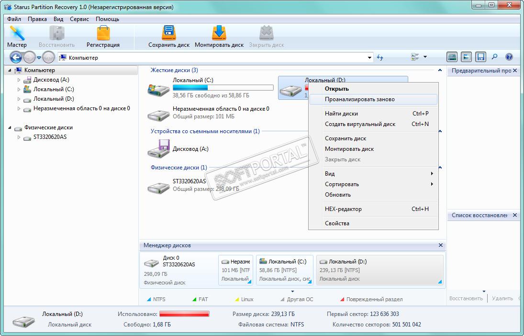Go back with the blue arrow button
524x336 pixels.
click(x=16, y=57)
